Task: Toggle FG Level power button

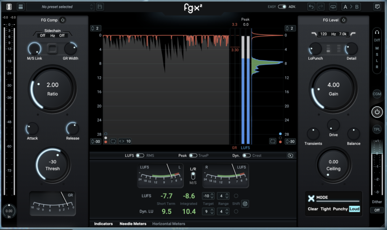Action: click(344, 20)
